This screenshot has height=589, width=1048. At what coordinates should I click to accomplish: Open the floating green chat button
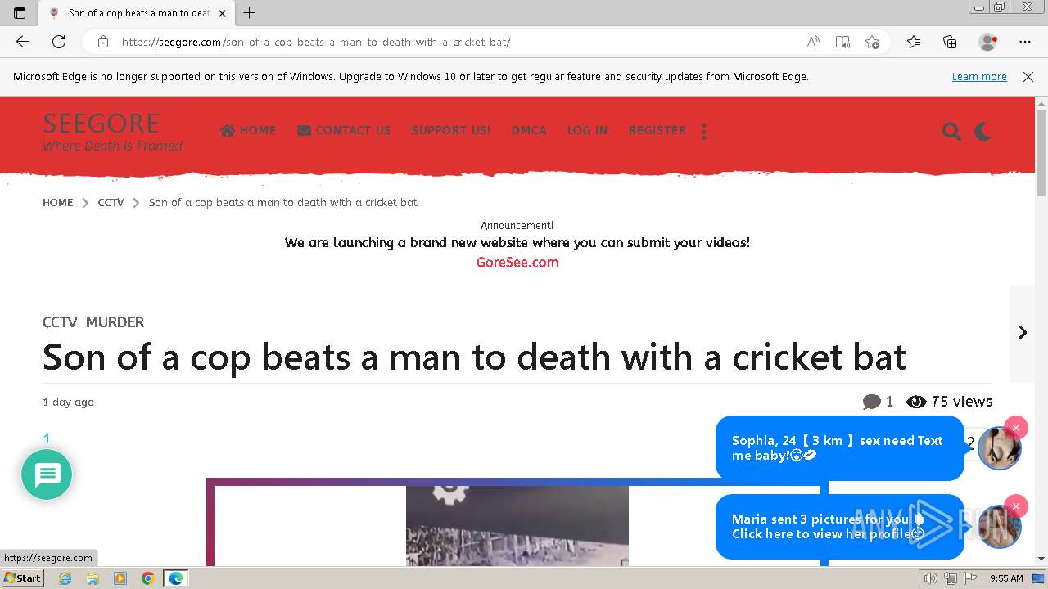click(x=47, y=474)
